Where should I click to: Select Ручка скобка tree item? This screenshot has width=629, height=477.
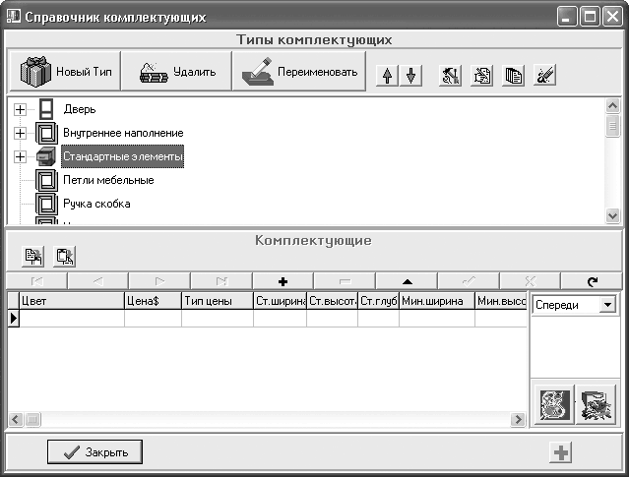pos(96,204)
